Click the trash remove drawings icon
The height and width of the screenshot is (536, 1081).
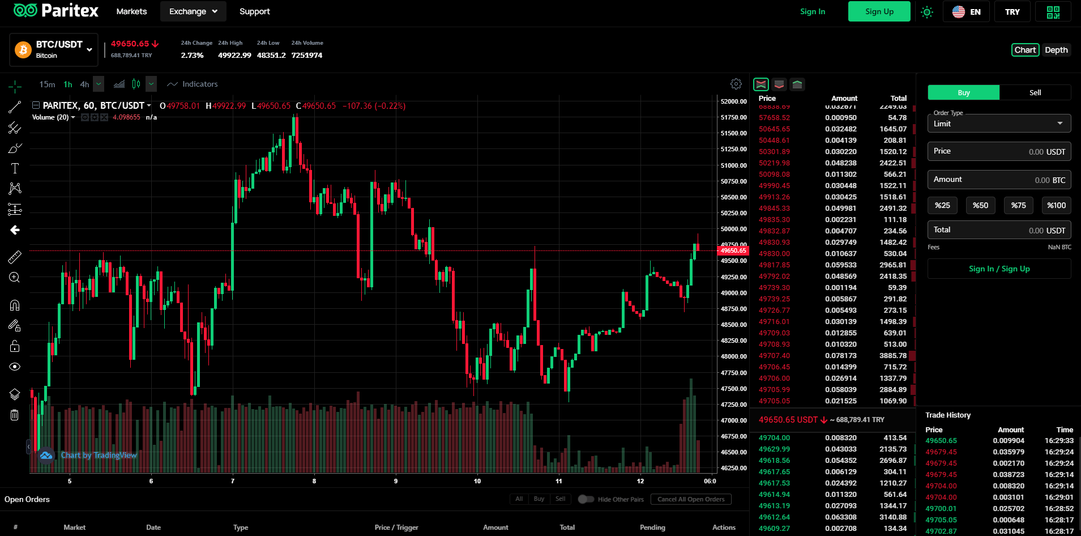tap(15, 415)
